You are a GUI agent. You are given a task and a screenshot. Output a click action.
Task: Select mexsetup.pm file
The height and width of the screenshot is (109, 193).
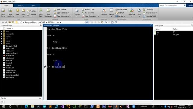(11, 70)
